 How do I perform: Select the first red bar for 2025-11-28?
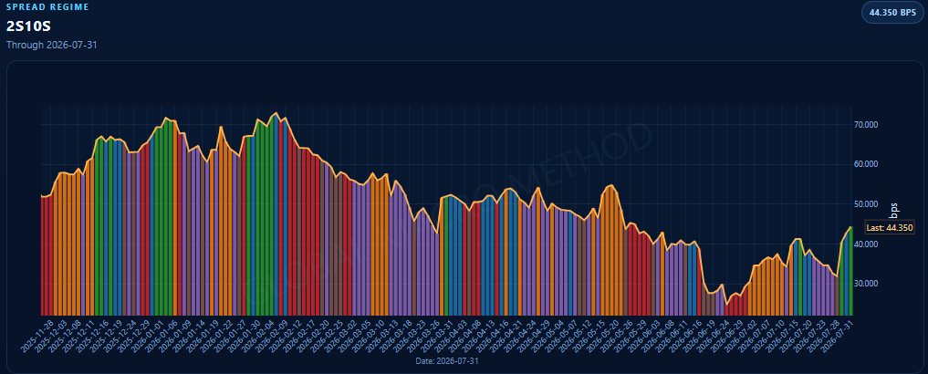[42, 255]
